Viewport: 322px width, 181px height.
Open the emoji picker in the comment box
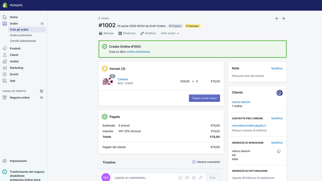pyautogui.click(x=180, y=177)
